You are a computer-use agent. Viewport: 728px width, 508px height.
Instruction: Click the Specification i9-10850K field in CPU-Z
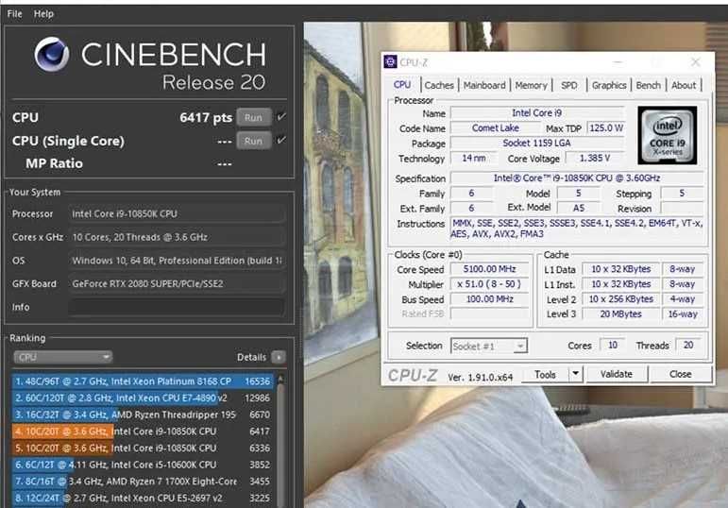pos(577,178)
